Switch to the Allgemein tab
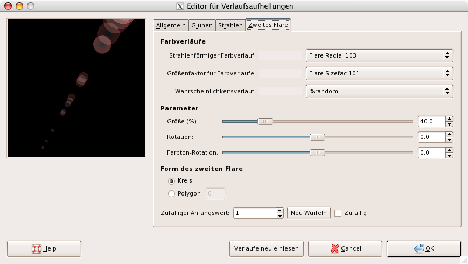Viewport: 468px width, 264px height. tap(171, 25)
